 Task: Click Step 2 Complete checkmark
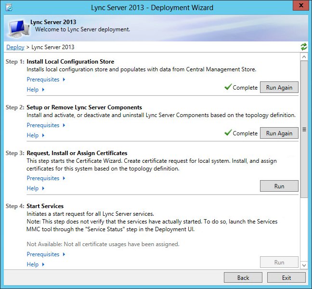[228, 132]
